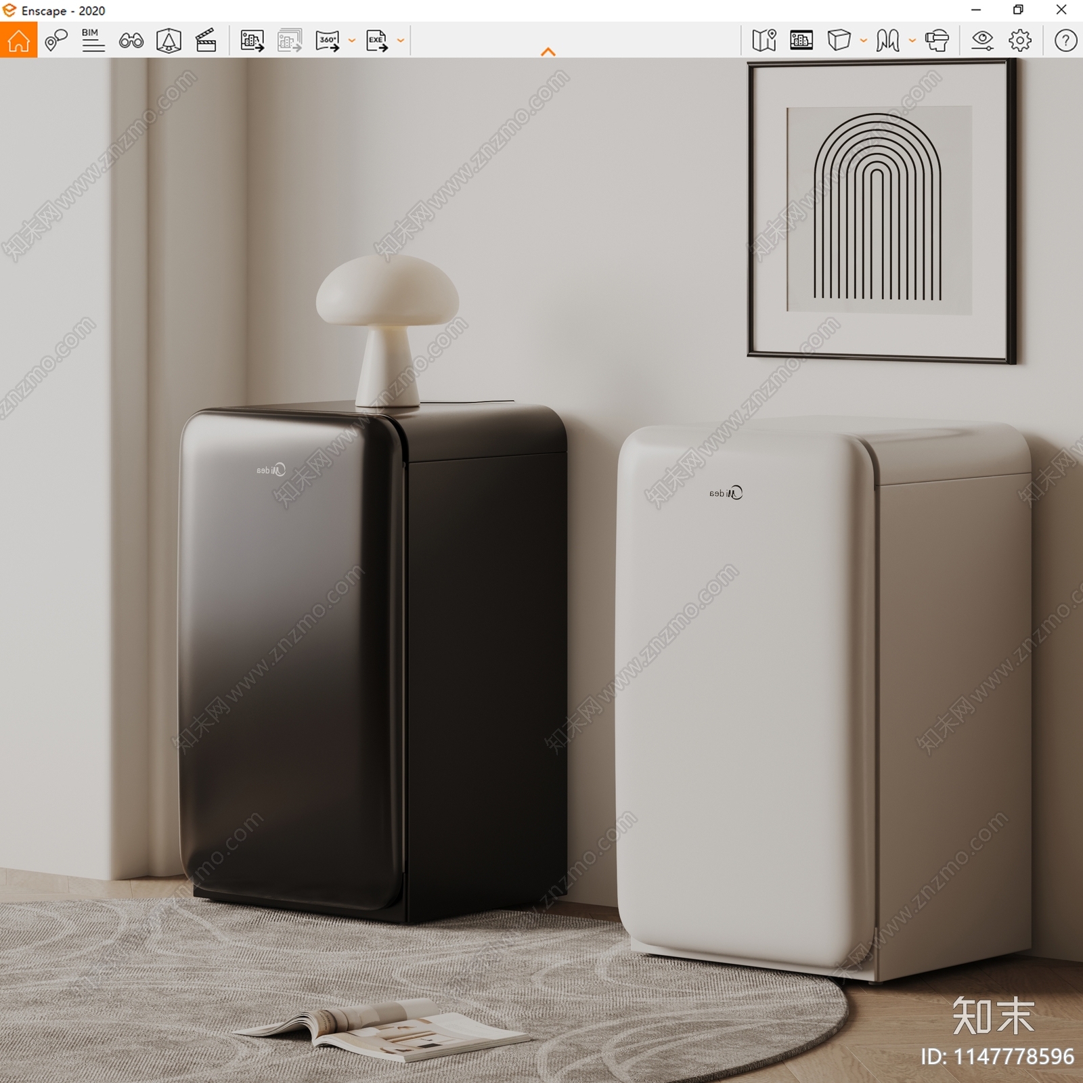1083x1083 pixels.
Task: Open the asset library window icon
Action: tap(801, 41)
